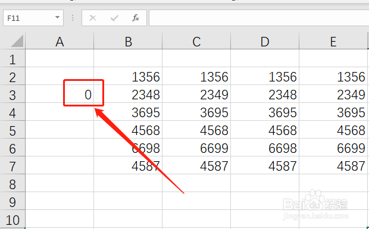Viewport: 369px width, 229px height.
Task: Select cell B6 with 6698
Action: click(x=128, y=148)
